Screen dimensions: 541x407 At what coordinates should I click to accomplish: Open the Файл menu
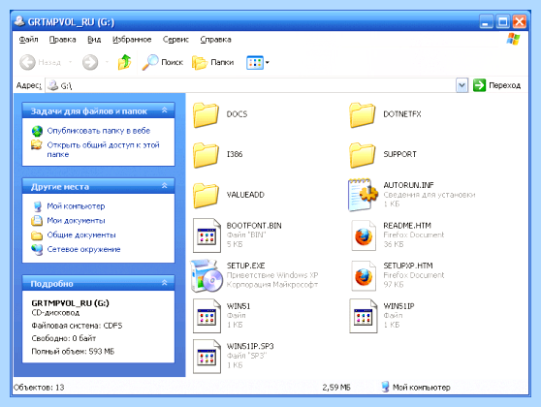coord(28,40)
